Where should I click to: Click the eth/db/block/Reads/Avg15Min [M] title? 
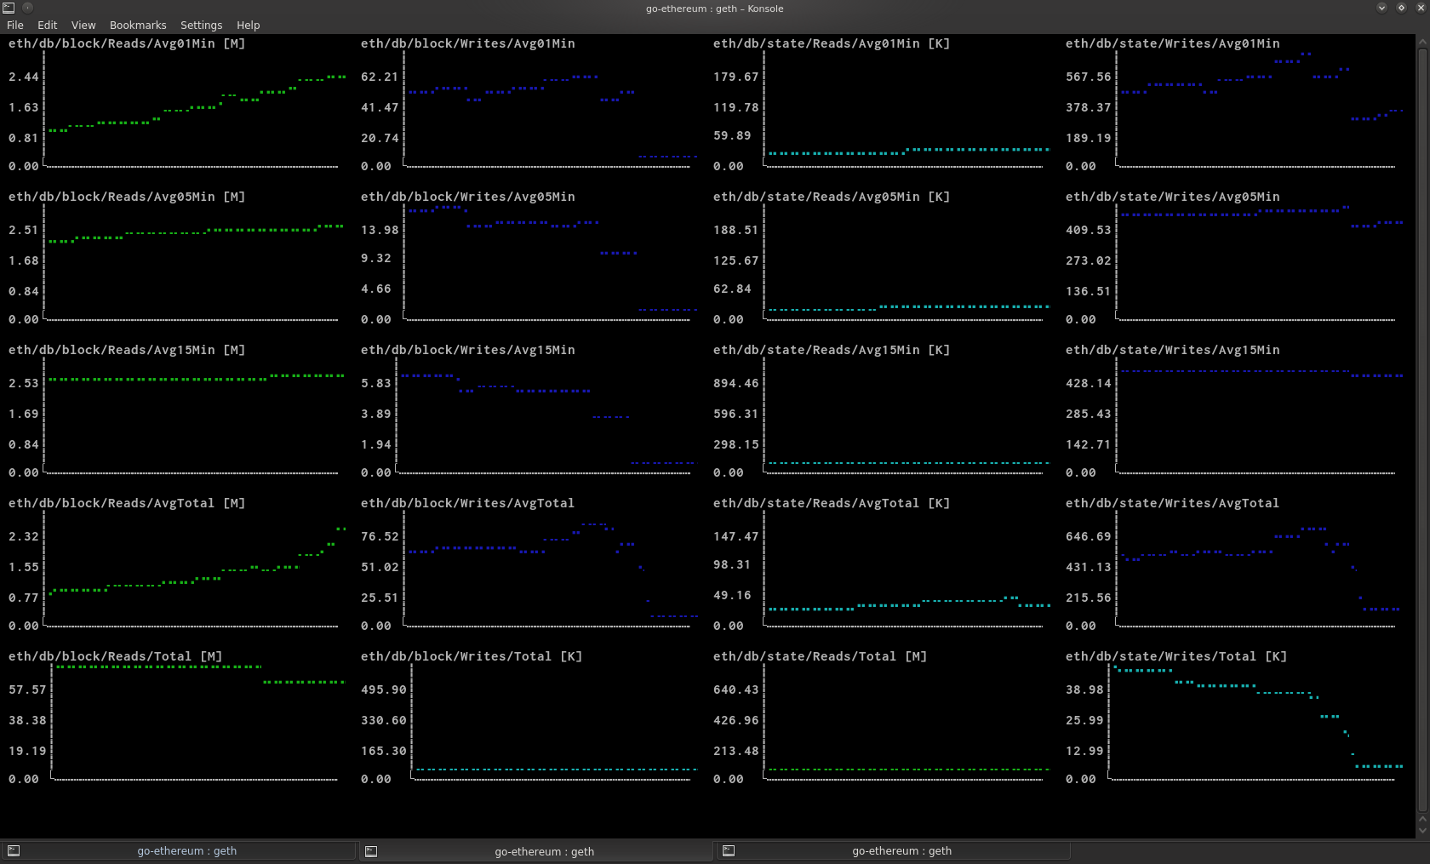(127, 350)
